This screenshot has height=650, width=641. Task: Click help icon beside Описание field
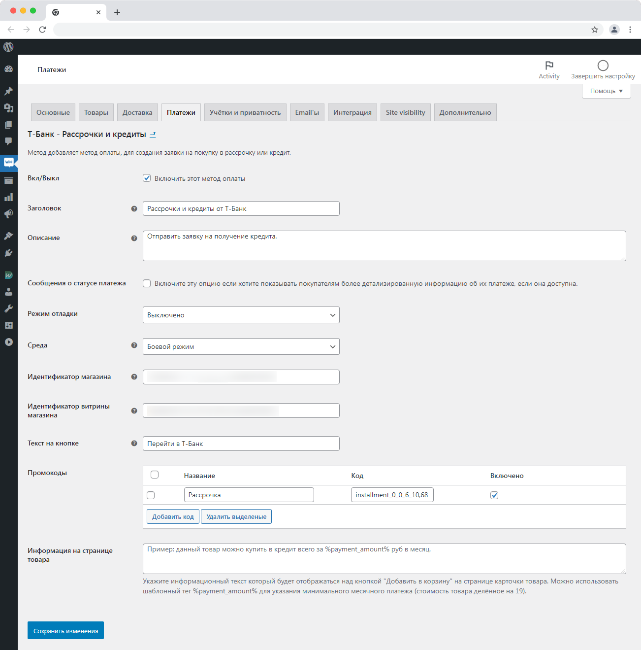click(134, 238)
